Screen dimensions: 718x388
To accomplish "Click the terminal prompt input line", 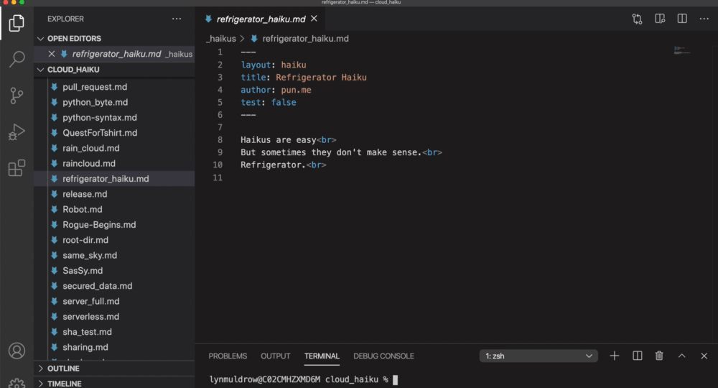I will (x=303, y=379).
